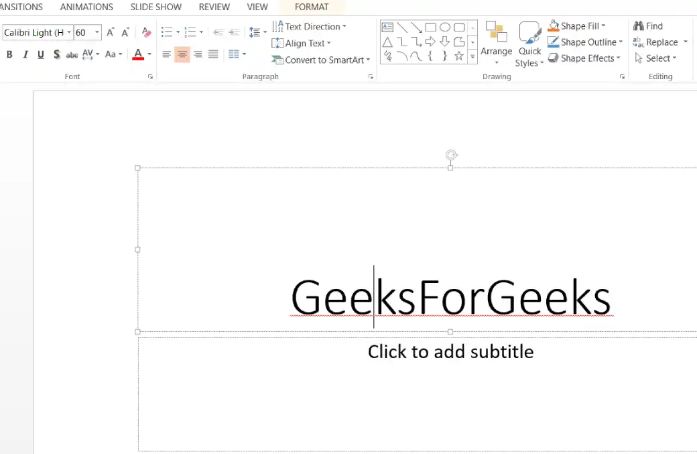Pick the five-point star shape

tap(458, 56)
